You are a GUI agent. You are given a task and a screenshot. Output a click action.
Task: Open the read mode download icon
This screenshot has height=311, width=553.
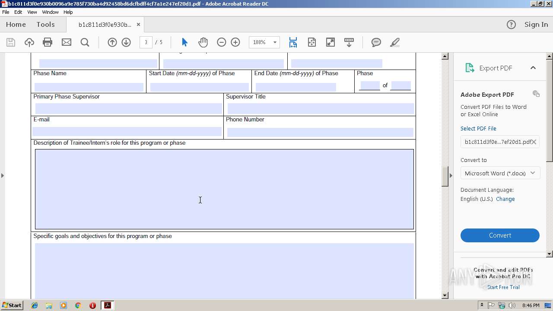point(349,42)
